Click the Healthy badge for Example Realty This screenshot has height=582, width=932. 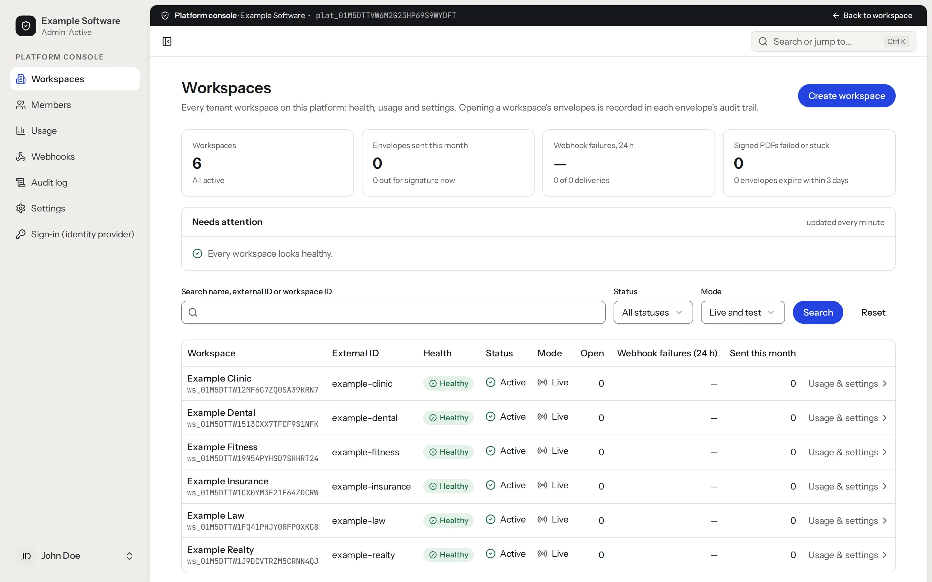tap(448, 555)
